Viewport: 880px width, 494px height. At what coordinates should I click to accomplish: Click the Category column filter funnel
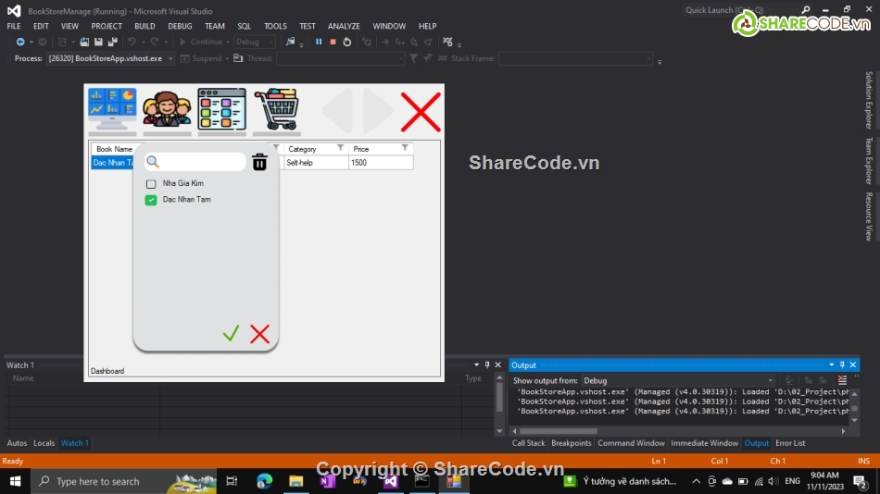(340, 148)
